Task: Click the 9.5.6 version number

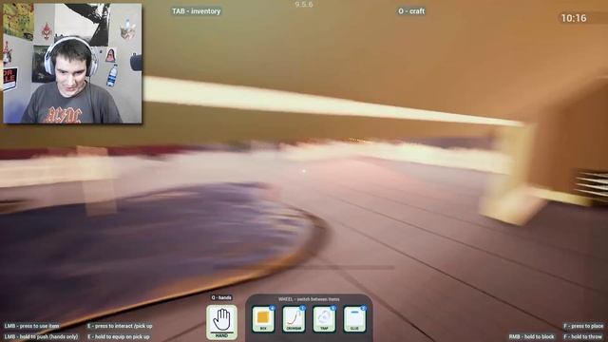Action: tap(304, 4)
